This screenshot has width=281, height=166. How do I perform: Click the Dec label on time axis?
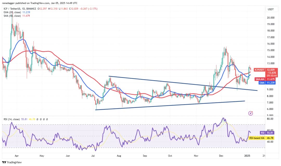(x=221, y=156)
